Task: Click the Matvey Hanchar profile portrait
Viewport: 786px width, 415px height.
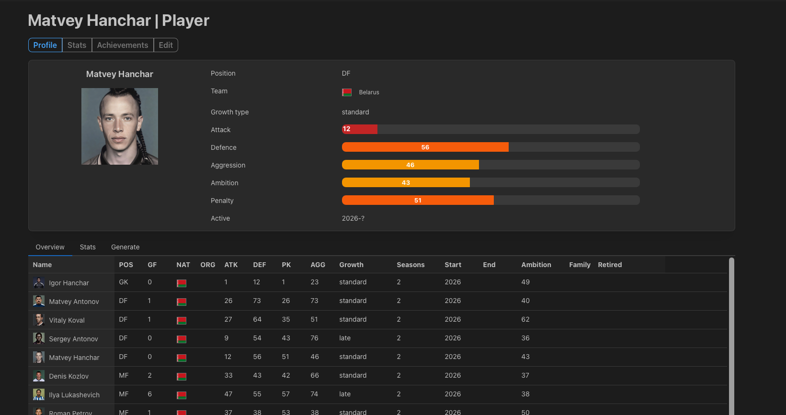Action: (120, 126)
